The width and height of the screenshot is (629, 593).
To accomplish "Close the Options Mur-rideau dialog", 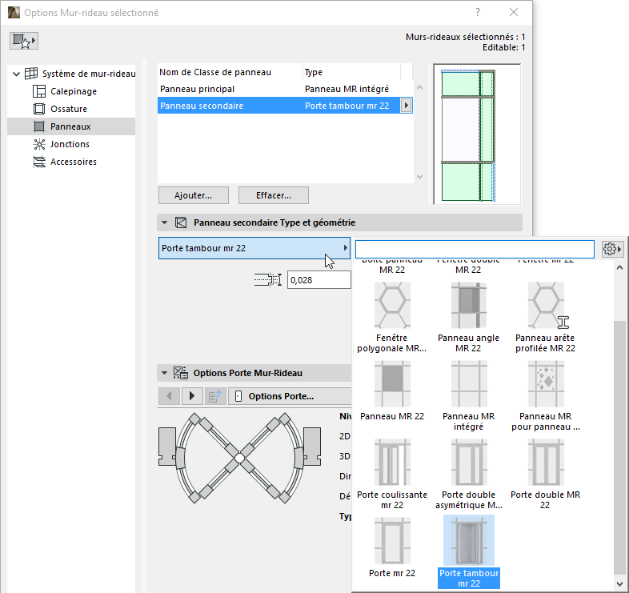I will tap(514, 13).
